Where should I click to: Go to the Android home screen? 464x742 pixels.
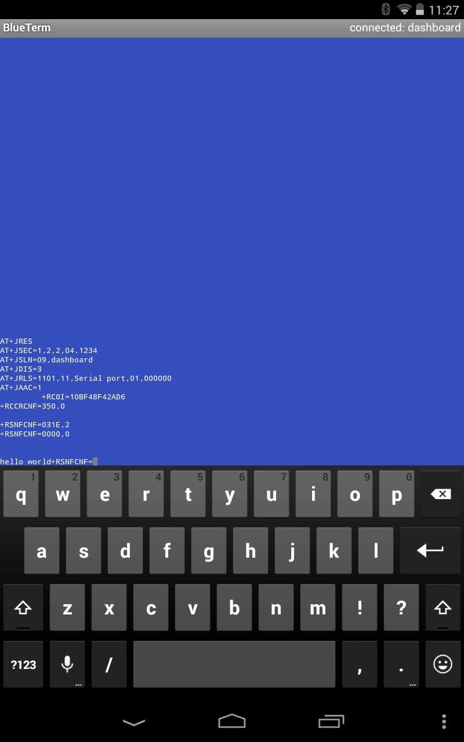[232, 721]
